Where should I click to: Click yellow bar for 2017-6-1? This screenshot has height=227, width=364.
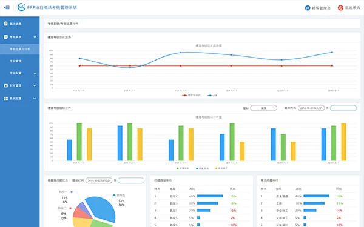tap(343, 142)
